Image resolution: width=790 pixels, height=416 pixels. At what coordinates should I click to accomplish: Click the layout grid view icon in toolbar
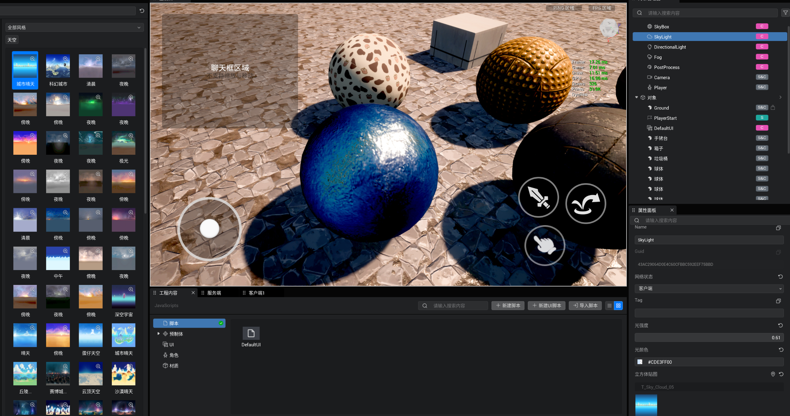pyautogui.click(x=619, y=305)
